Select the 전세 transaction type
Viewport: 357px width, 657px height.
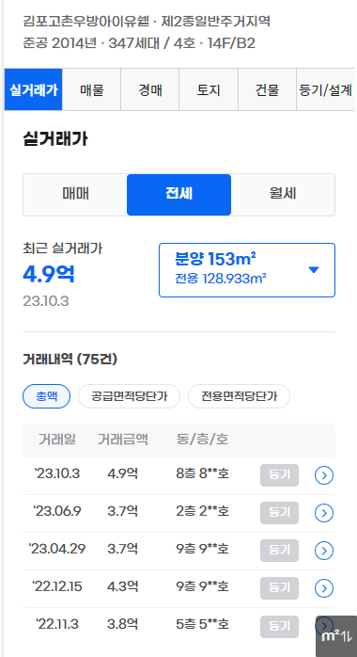[x=178, y=195]
